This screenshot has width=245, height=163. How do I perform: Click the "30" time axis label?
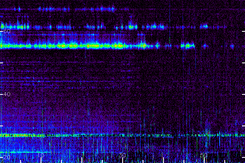122,155
